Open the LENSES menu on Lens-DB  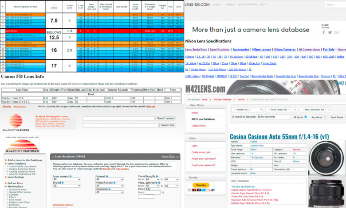(x=217, y=4)
